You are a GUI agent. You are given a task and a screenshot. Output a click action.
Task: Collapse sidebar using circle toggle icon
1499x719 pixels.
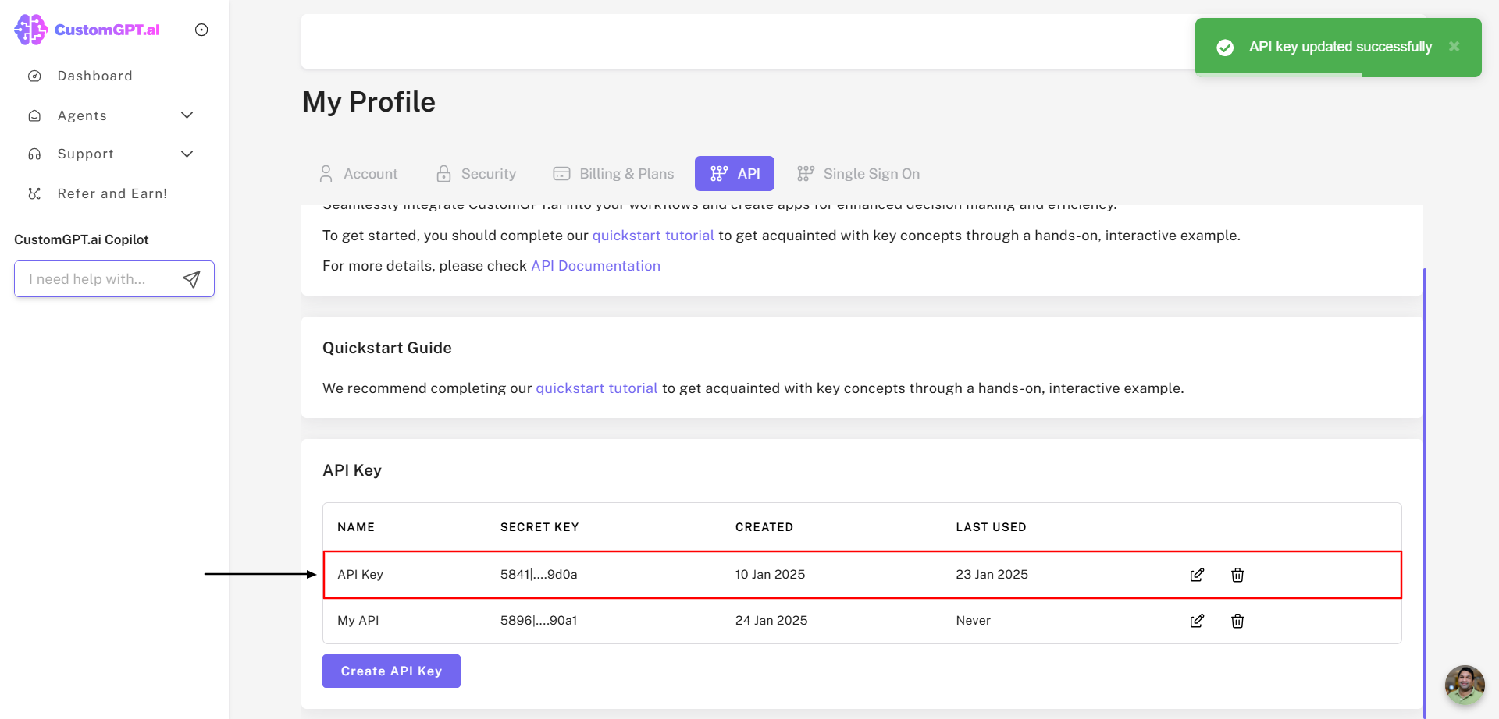201,30
